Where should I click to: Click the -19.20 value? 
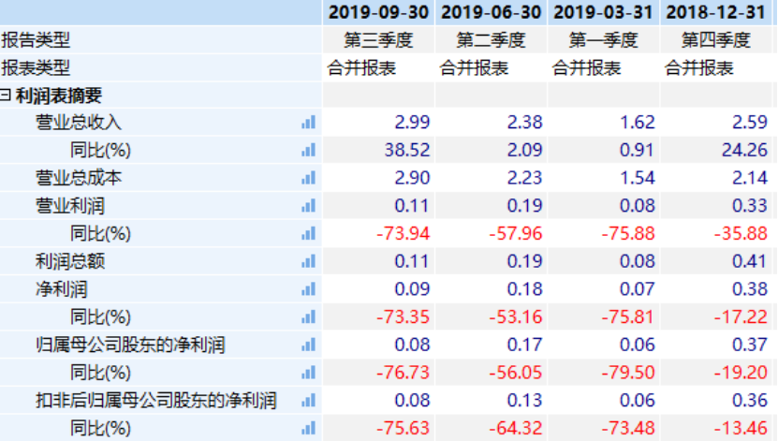click(x=741, y=372)
